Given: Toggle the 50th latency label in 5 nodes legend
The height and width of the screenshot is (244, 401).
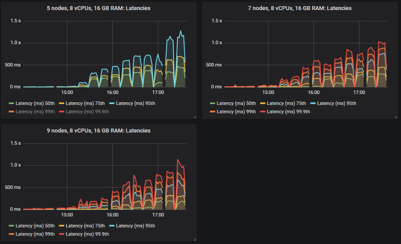Looking at the screenshot, I should [35, 103].
